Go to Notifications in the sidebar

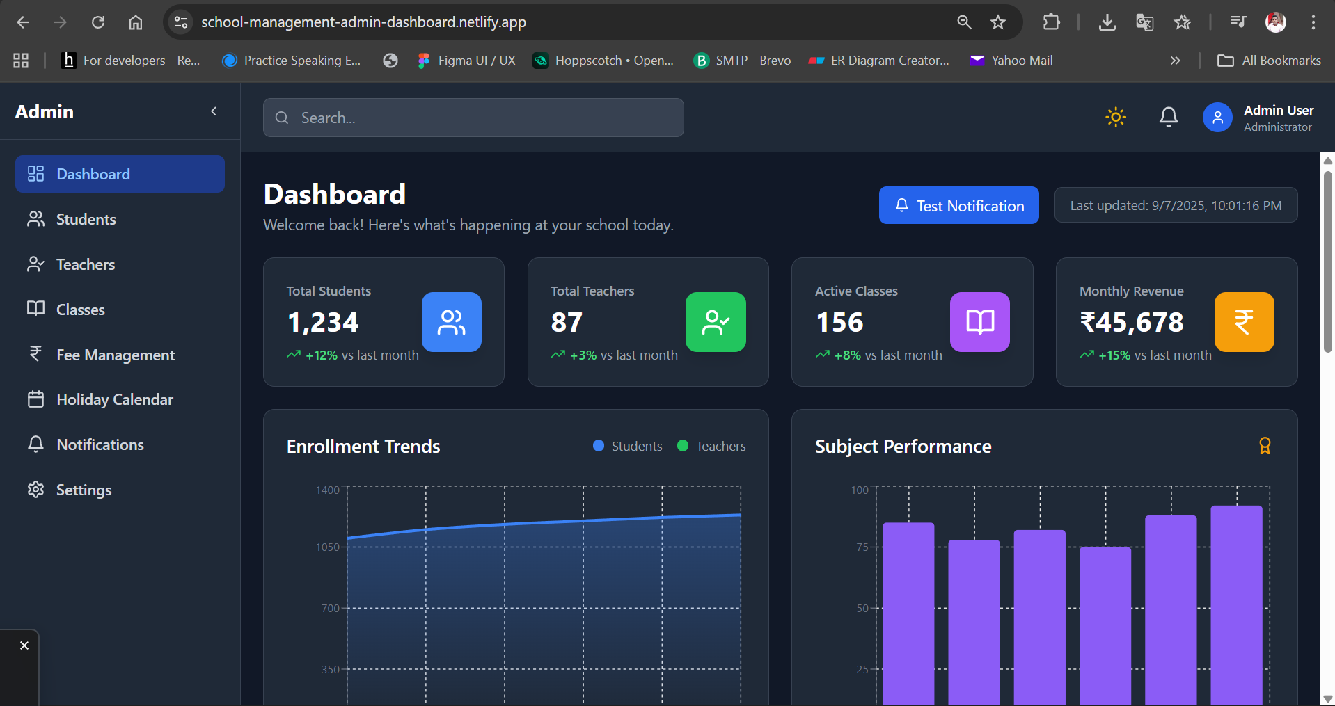pyautogui.click(x=100, y=444)
